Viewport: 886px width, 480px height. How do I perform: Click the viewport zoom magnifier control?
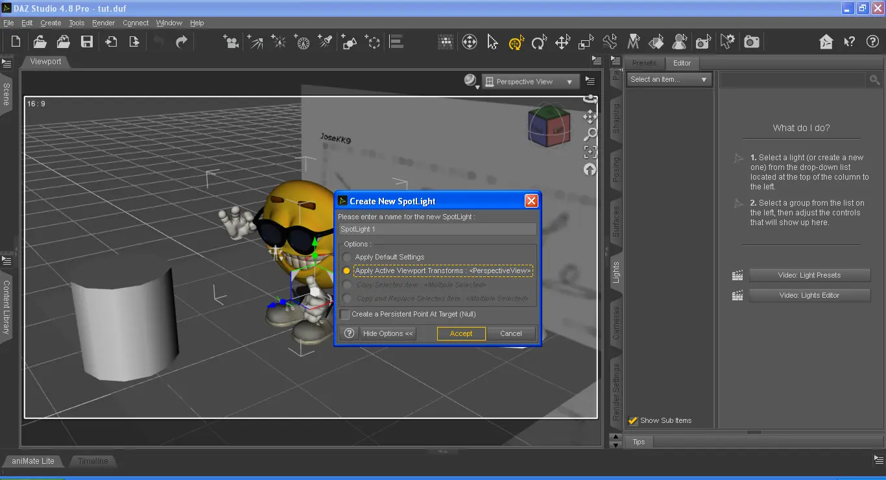click(x=590, y=135)
